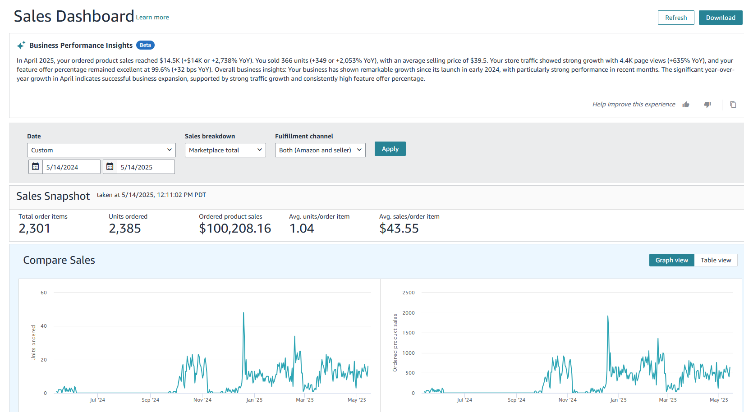Open the end date calendar picker
Screen dimensions: 744x412
coord(110,166)
